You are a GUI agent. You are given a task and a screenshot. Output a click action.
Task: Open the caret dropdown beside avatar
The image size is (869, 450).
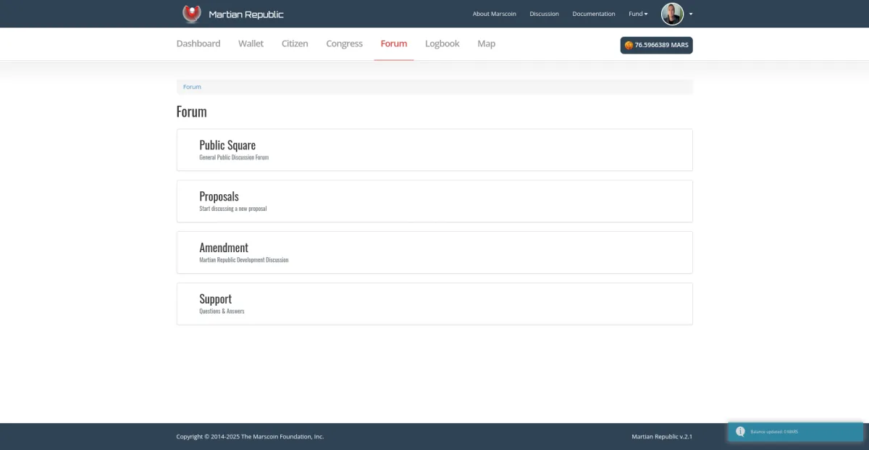pos(691,14)
